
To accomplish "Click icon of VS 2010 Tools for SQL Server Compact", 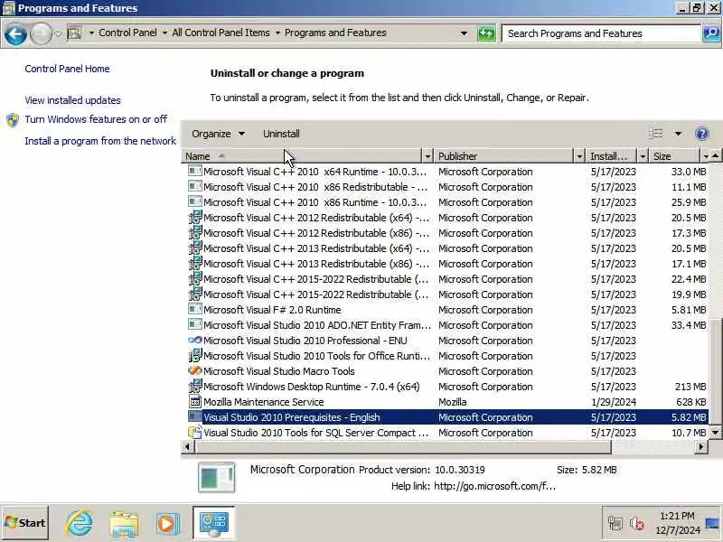I will coord(195,433).
